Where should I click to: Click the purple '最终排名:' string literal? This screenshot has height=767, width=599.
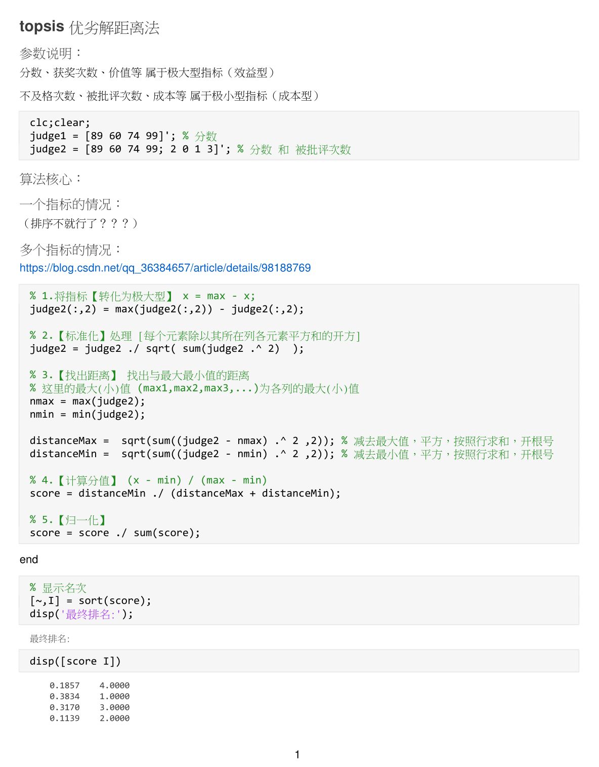point(91,614)
